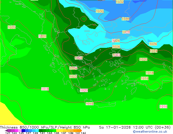Click the forecast time 'Sa 17-01-2026 12:00 UTC (00+36)'
Screen dimensions: 173x134
click(135, 127)
